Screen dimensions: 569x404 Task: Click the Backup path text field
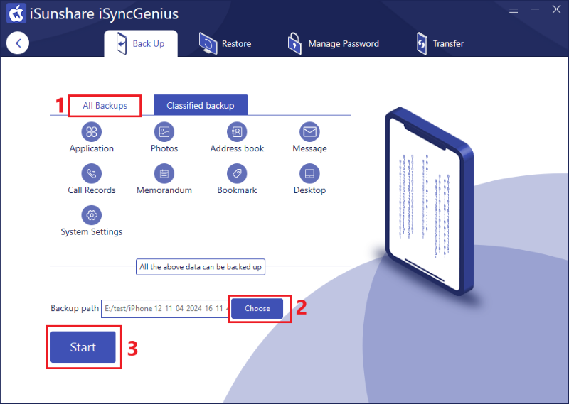(x=165, y=309)
